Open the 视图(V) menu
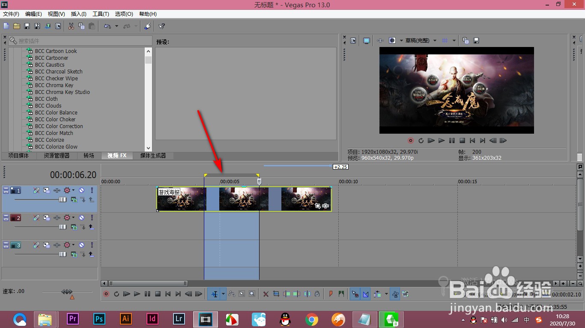Viewport: 585px width, 328px height. (x=57, y=14)
